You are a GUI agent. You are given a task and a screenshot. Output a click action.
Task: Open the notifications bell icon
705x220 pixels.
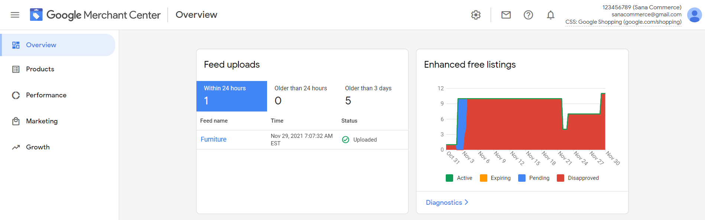(x=550, y=15)
